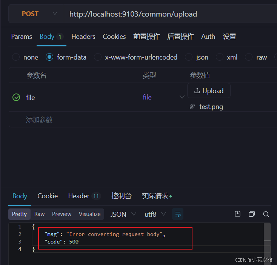Open the response Cookie tab
The width and height of the screenshot is (277, 265).
point(48,196)
